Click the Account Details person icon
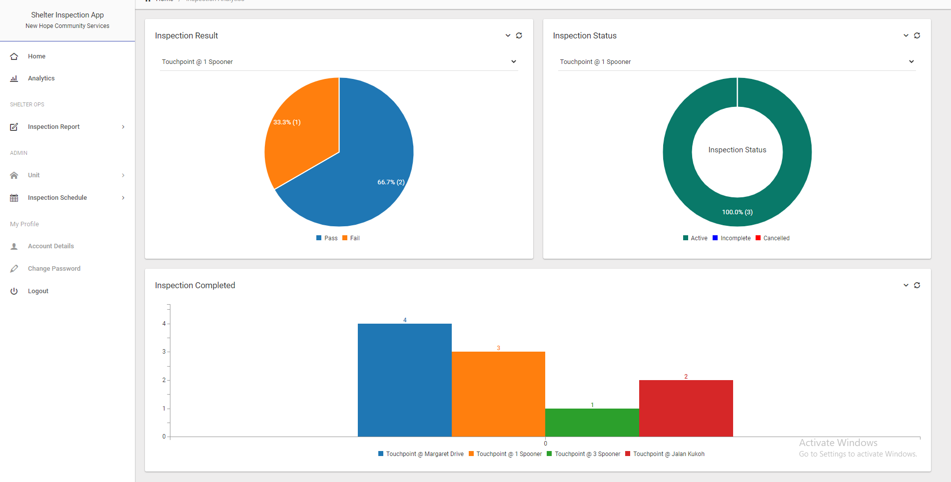 point(14,246)
